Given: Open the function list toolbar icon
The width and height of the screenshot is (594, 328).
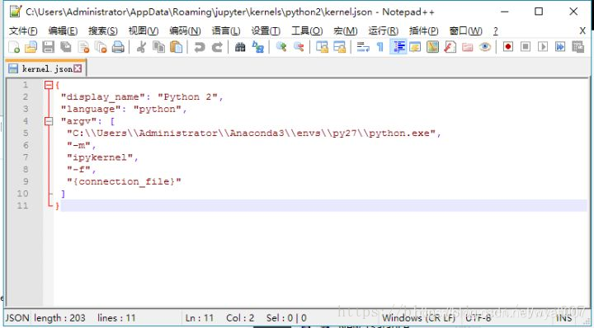Looking at the screenshot, I should pos(450,47).
